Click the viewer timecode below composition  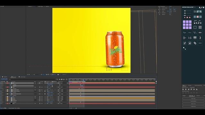[64, 74]
